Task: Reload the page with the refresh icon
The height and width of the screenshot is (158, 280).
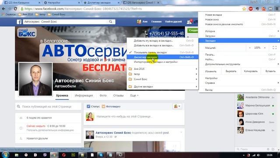Action: (x=16, y=9)
